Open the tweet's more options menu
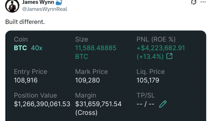Screen dimensions: 212x121 tap(203, 2)
